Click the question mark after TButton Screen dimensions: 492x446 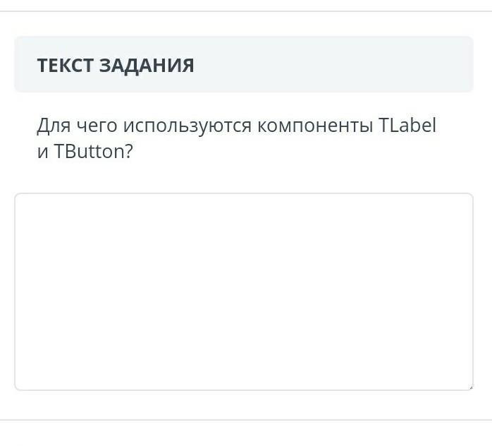tap(129, 152)
